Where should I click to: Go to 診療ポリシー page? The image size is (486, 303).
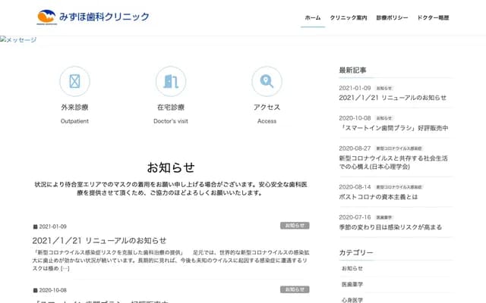392,17
